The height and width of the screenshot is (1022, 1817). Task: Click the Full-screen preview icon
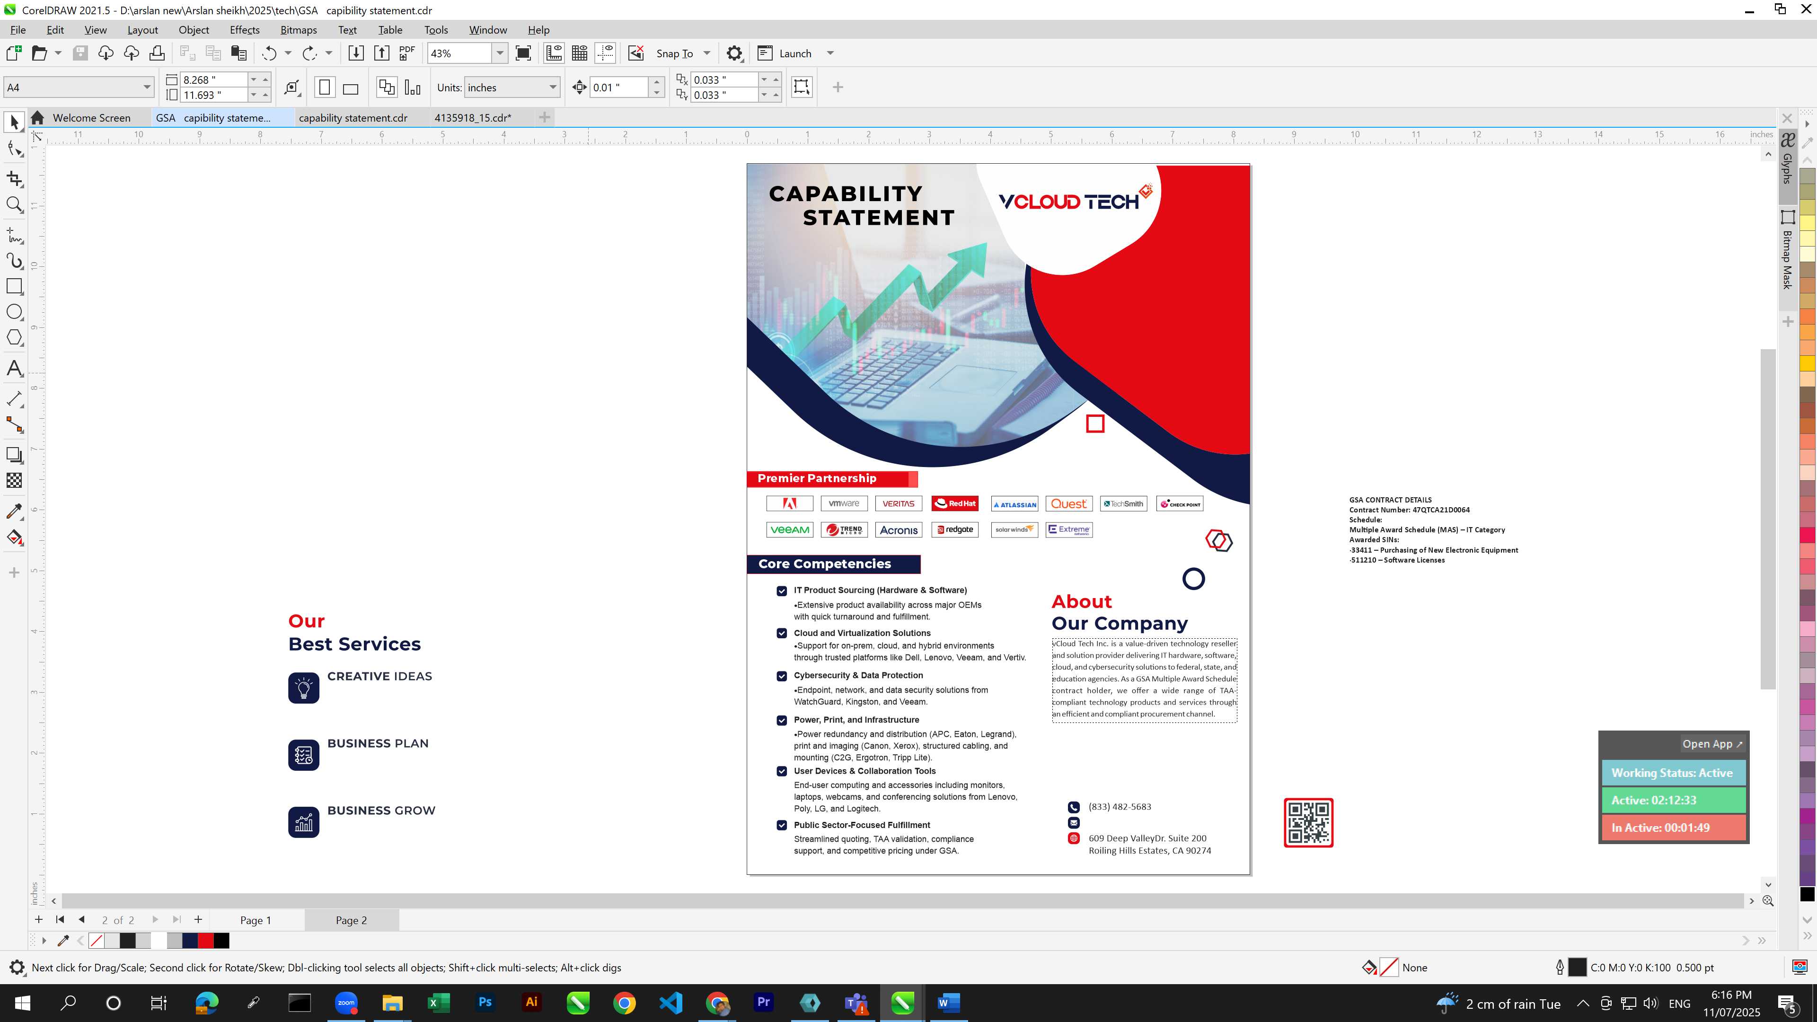[523, 53]
